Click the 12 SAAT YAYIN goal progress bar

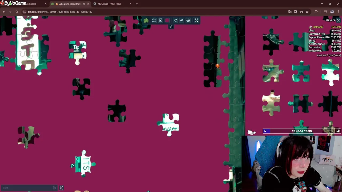tap(302, 131)
